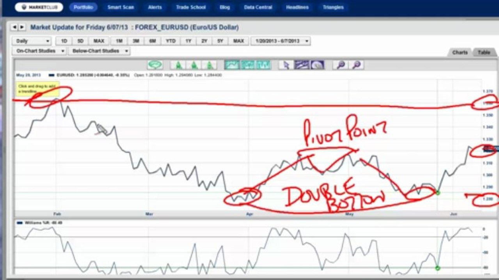Viewport: 499px width, 280px height.
Task: Set range to 5Y
Action: pyautogui.click(x=220, y=41)
